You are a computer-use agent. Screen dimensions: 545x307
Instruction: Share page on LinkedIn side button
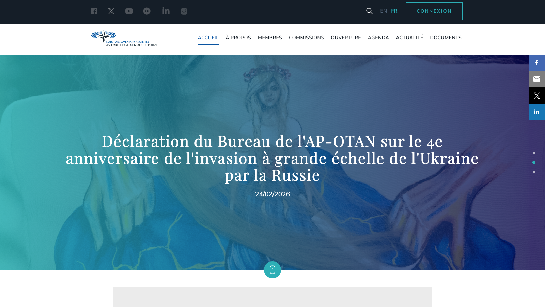pyautogui.click(x=537, y=112)
